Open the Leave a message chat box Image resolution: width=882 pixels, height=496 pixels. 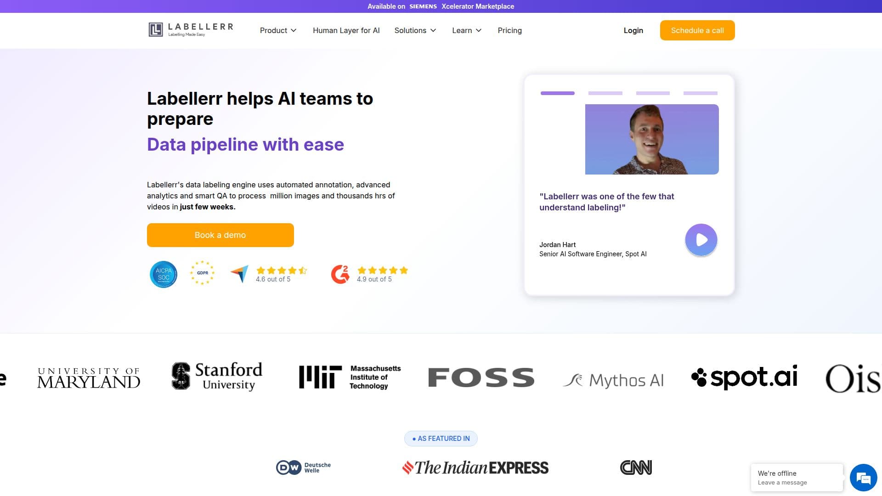tap(797, 478)
